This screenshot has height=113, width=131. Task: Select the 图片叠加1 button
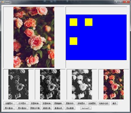click(x=9, y=108)
